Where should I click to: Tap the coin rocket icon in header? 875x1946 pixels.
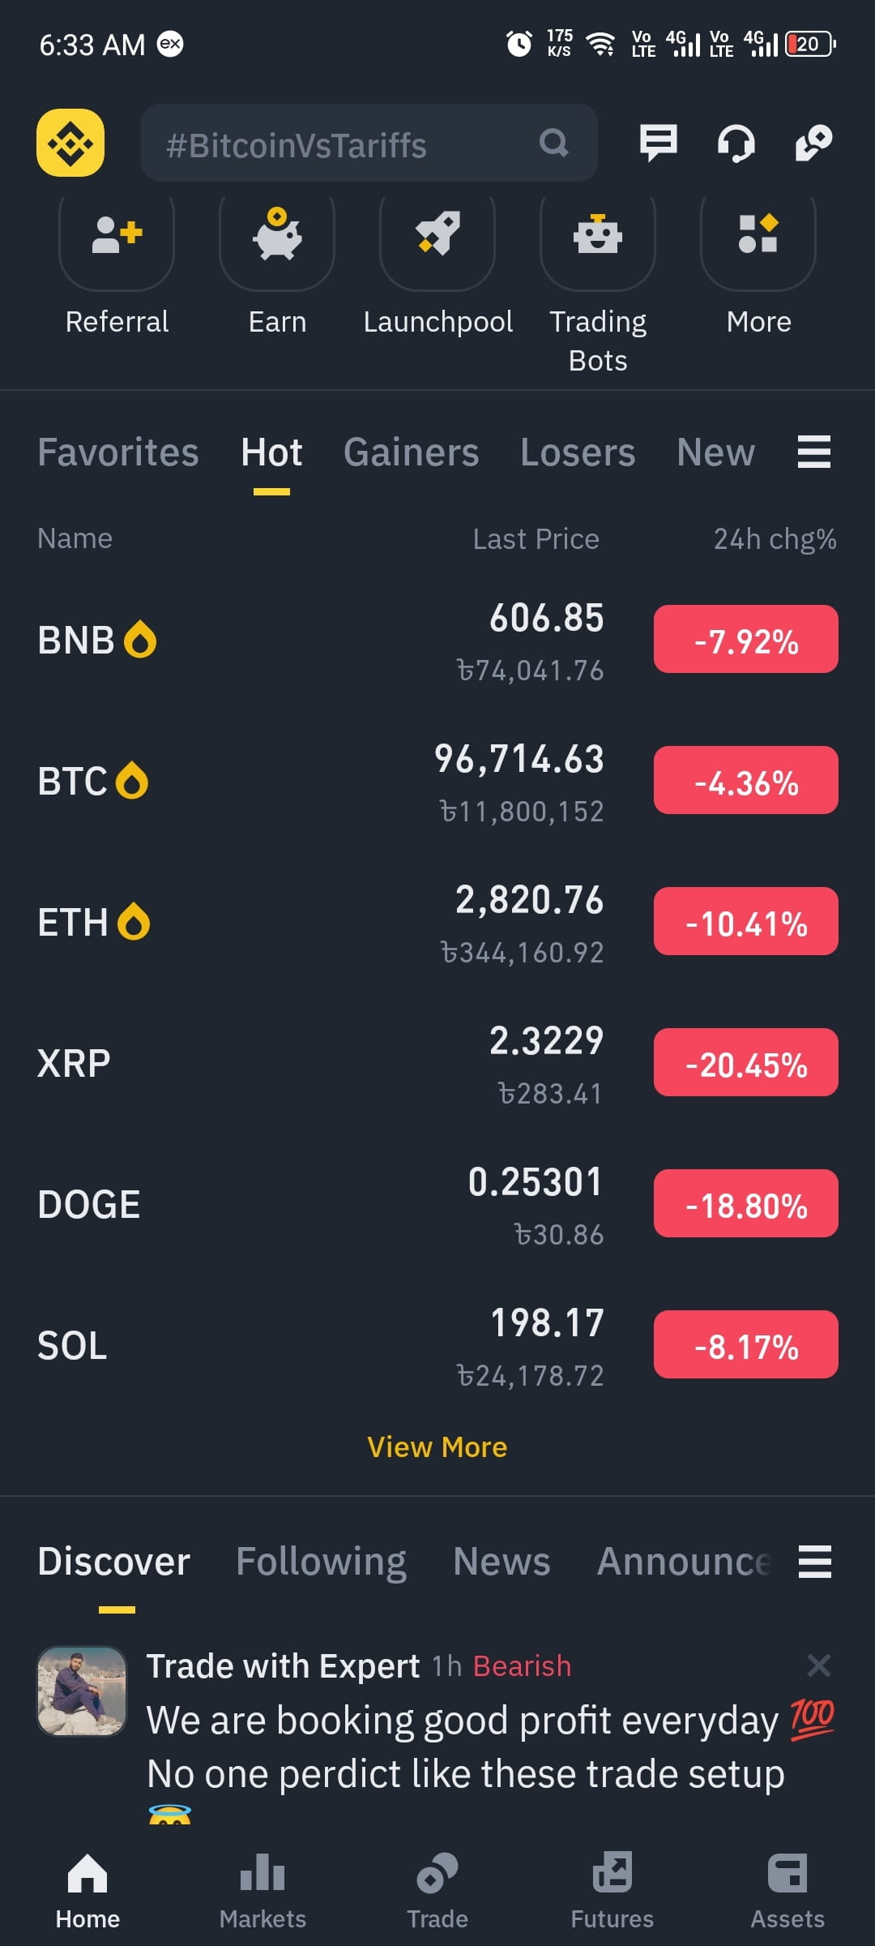point(813,143)
